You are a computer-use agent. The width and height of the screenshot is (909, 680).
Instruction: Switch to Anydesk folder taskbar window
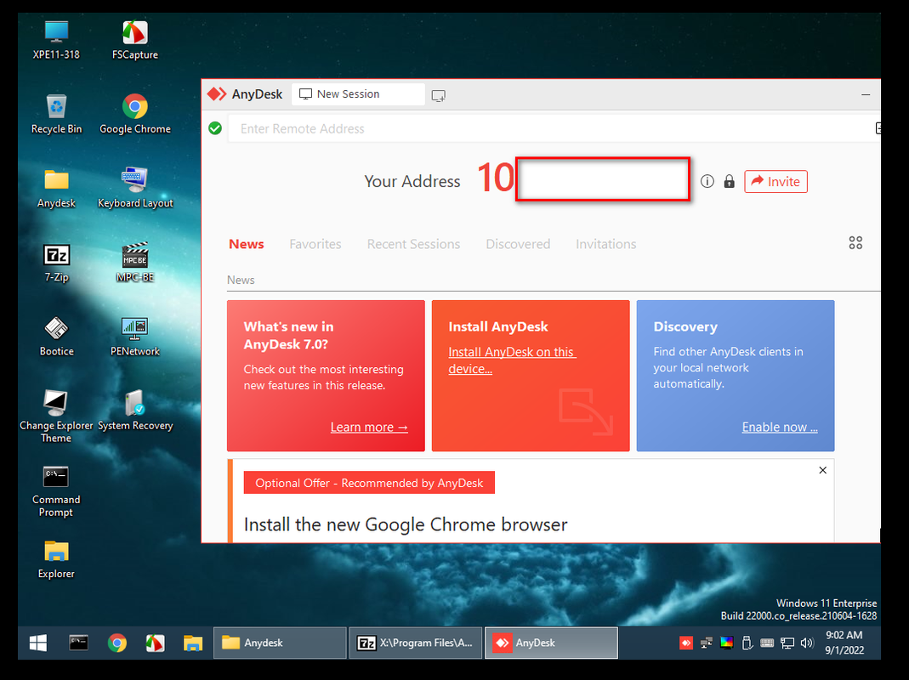280,643
